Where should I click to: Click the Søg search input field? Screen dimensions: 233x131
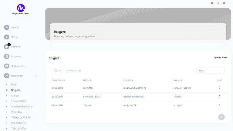pos(210,70)
